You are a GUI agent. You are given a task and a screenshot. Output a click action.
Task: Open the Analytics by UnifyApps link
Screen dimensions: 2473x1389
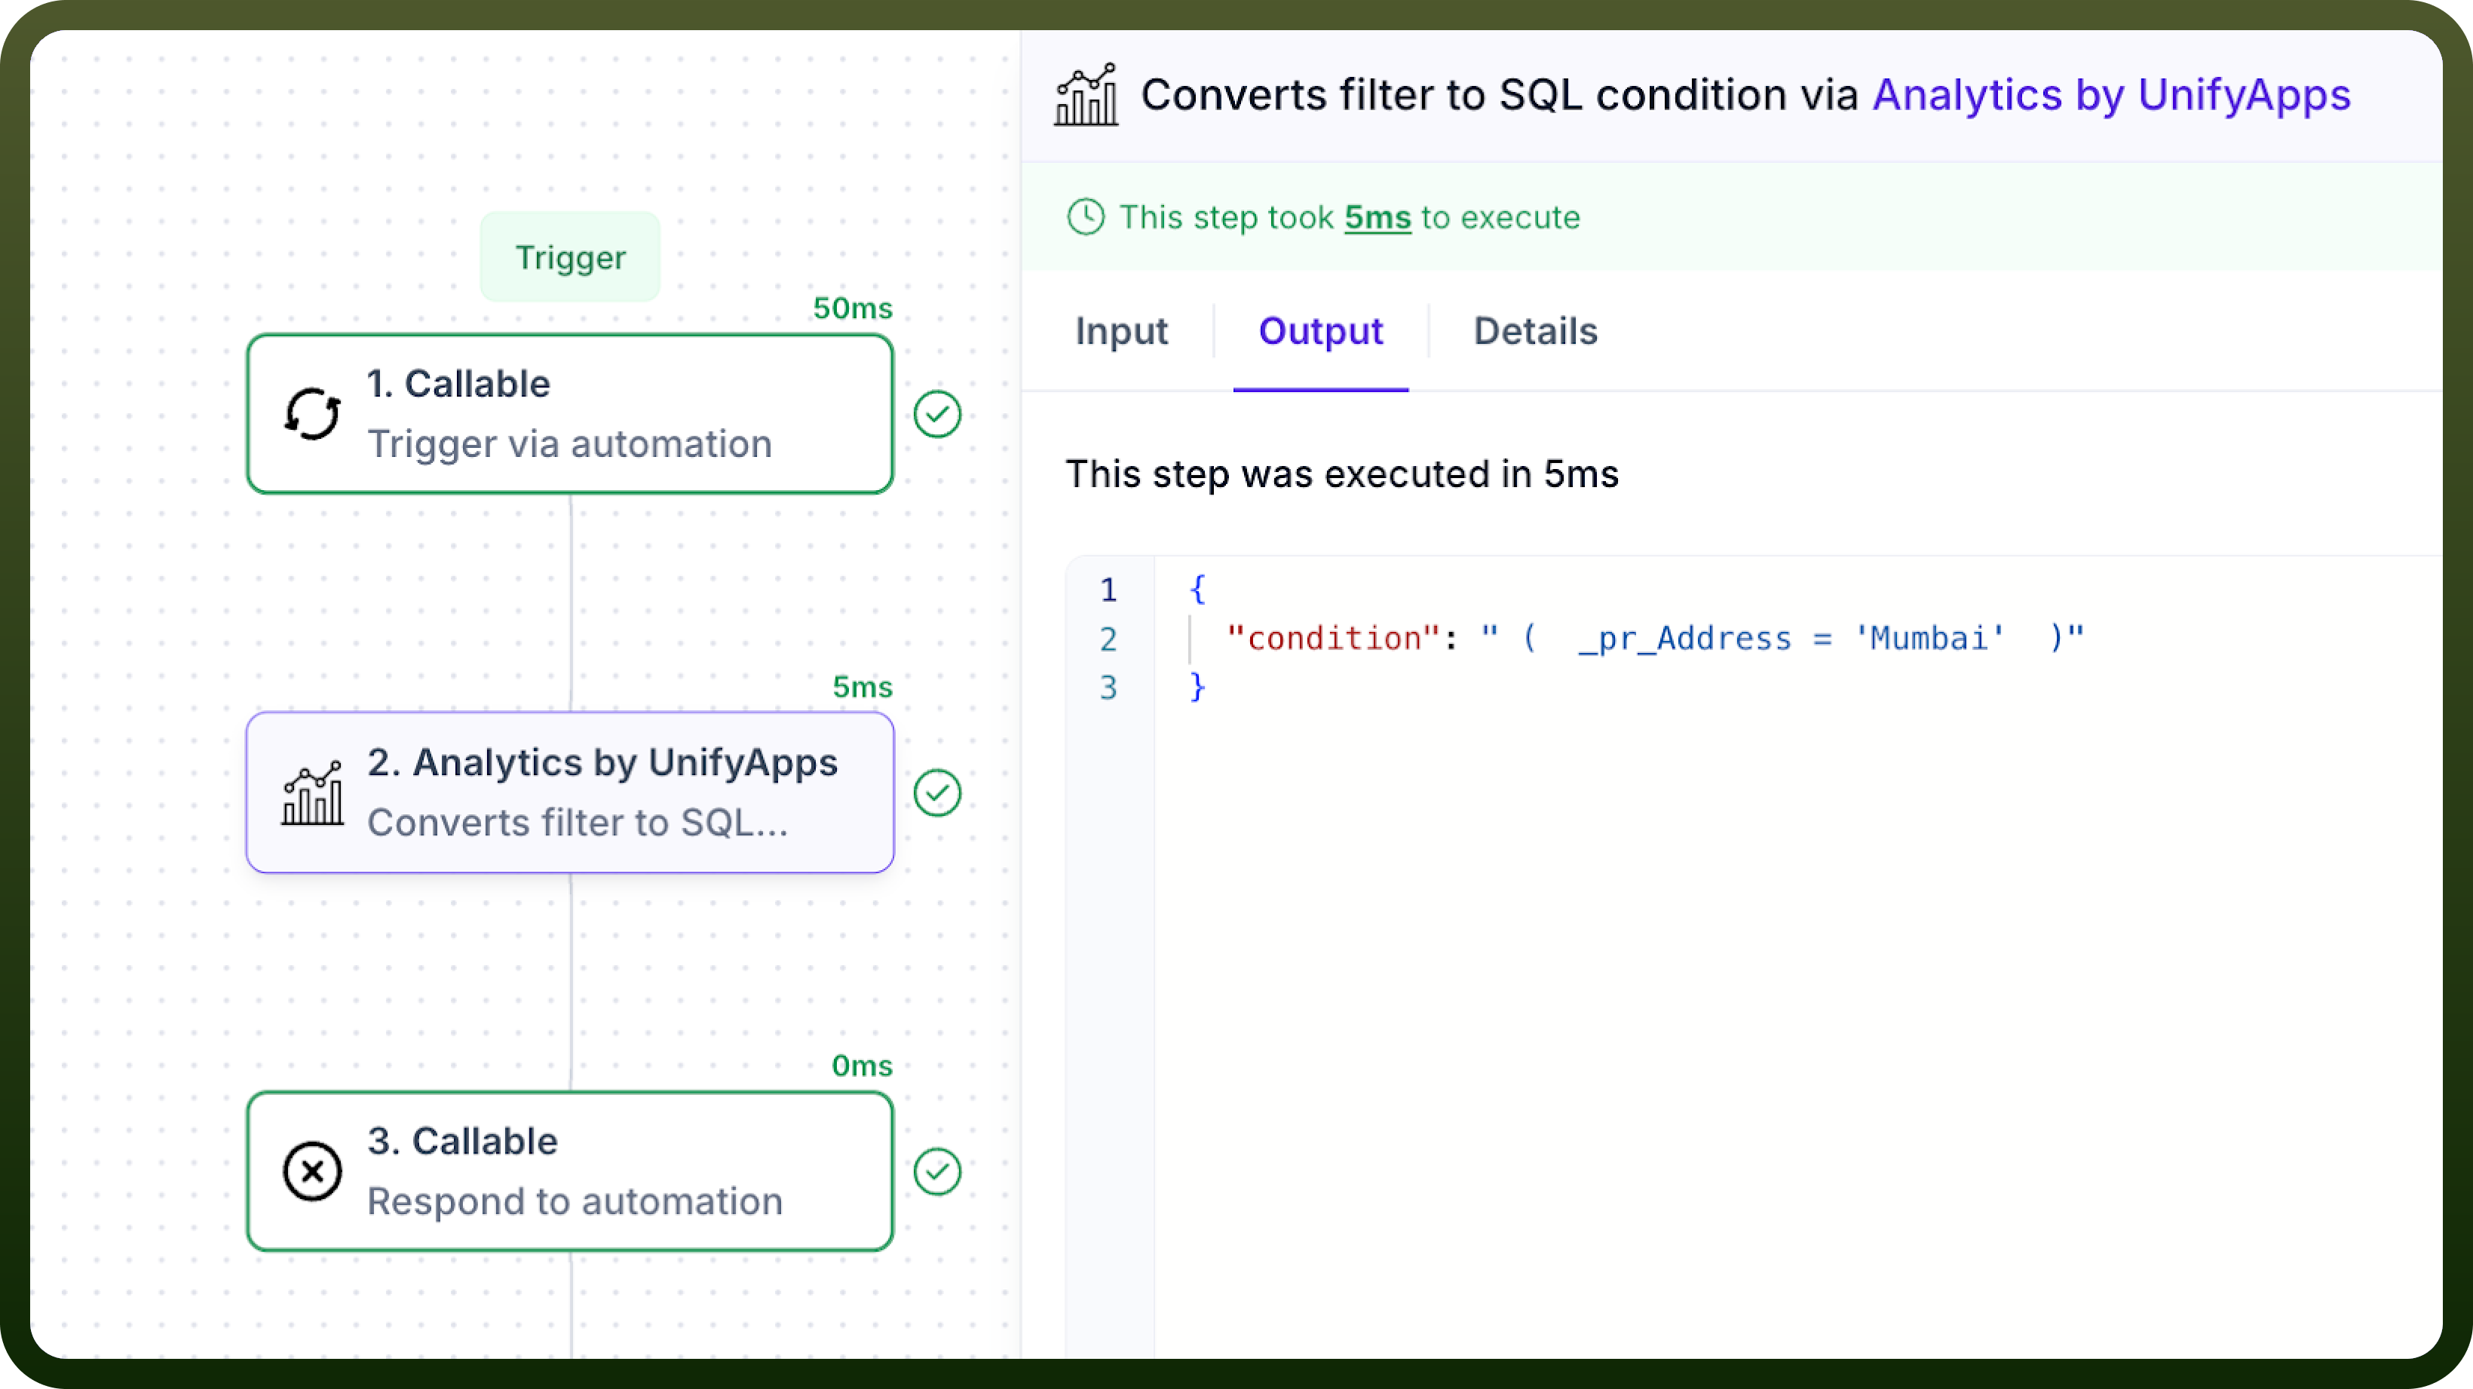point(2111,94)
